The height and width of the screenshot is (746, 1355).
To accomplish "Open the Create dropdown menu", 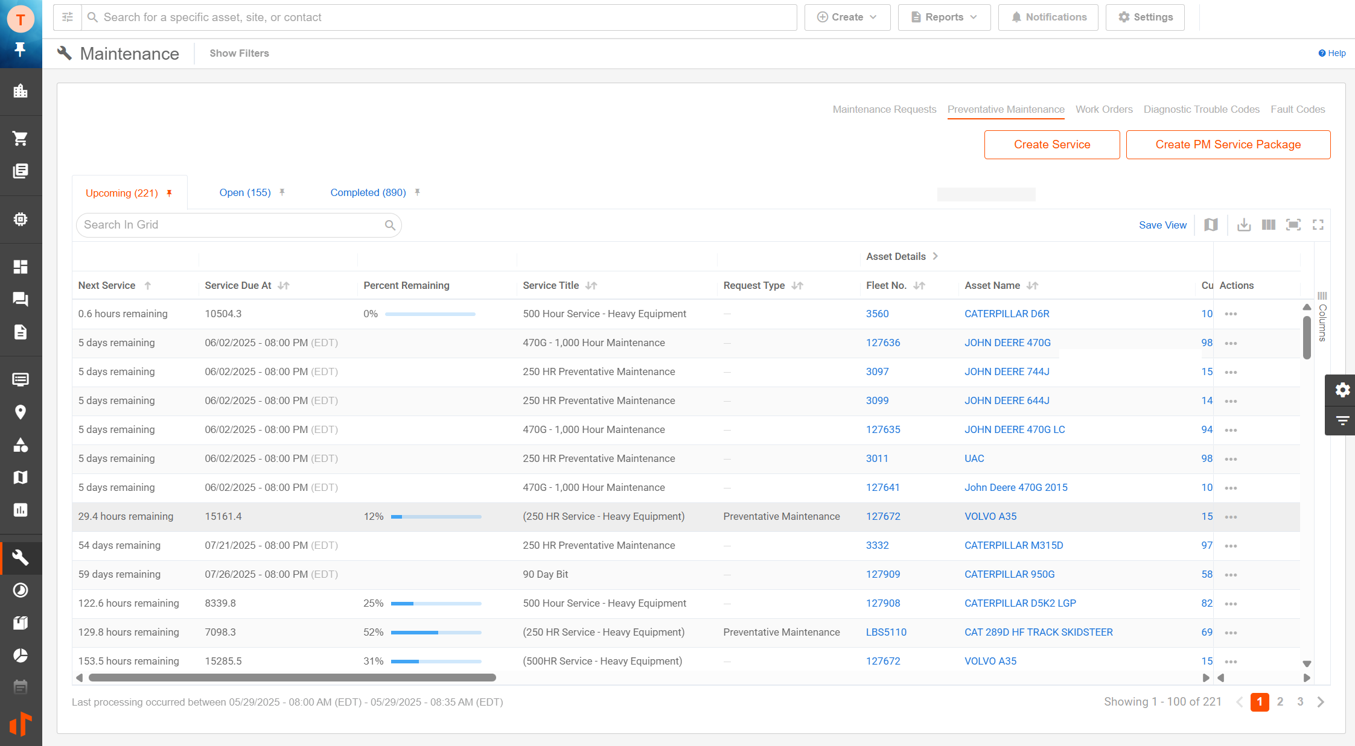I will (847, 17).
